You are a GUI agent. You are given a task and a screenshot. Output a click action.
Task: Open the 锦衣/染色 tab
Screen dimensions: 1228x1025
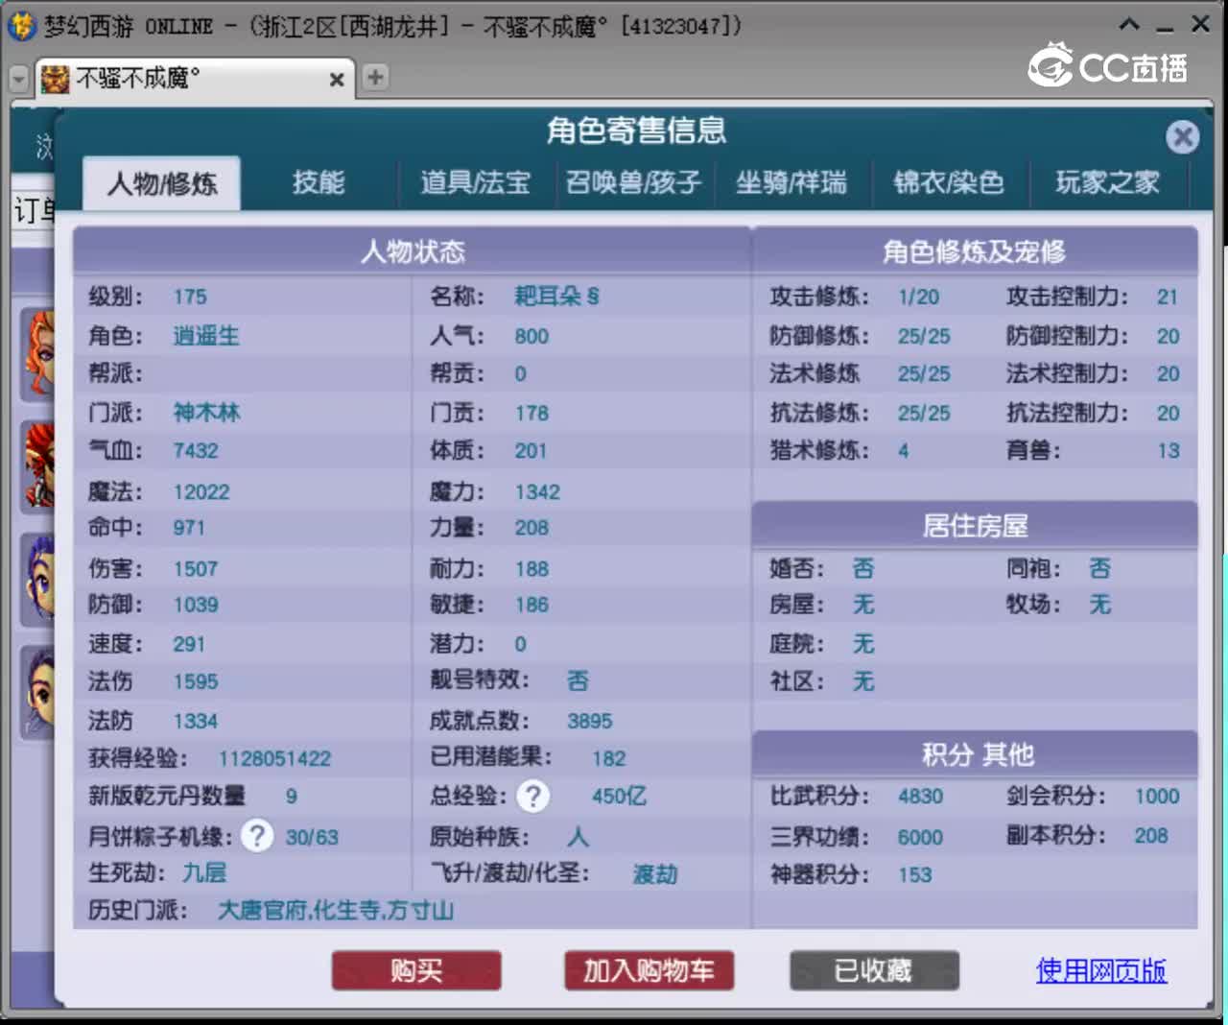tap(949, 181)
